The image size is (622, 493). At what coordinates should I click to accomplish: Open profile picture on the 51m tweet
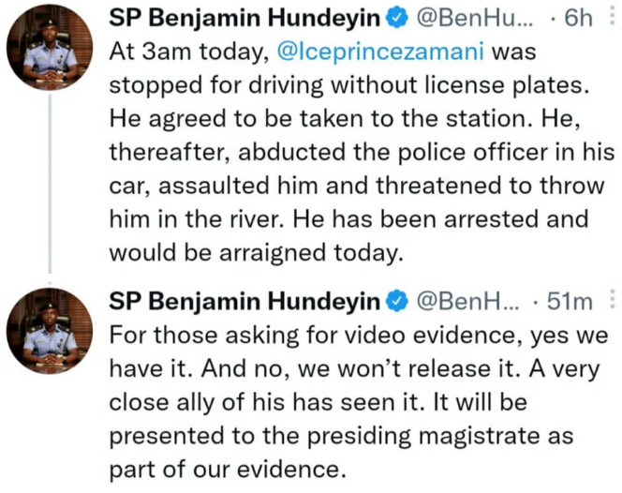coord(53,336)
